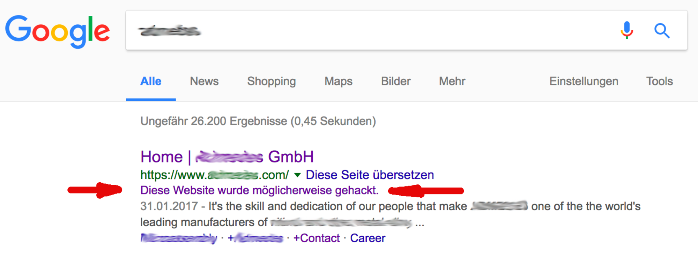Click Diese Seite übersetzen link
698x274 pixels.
coord(370,175)
